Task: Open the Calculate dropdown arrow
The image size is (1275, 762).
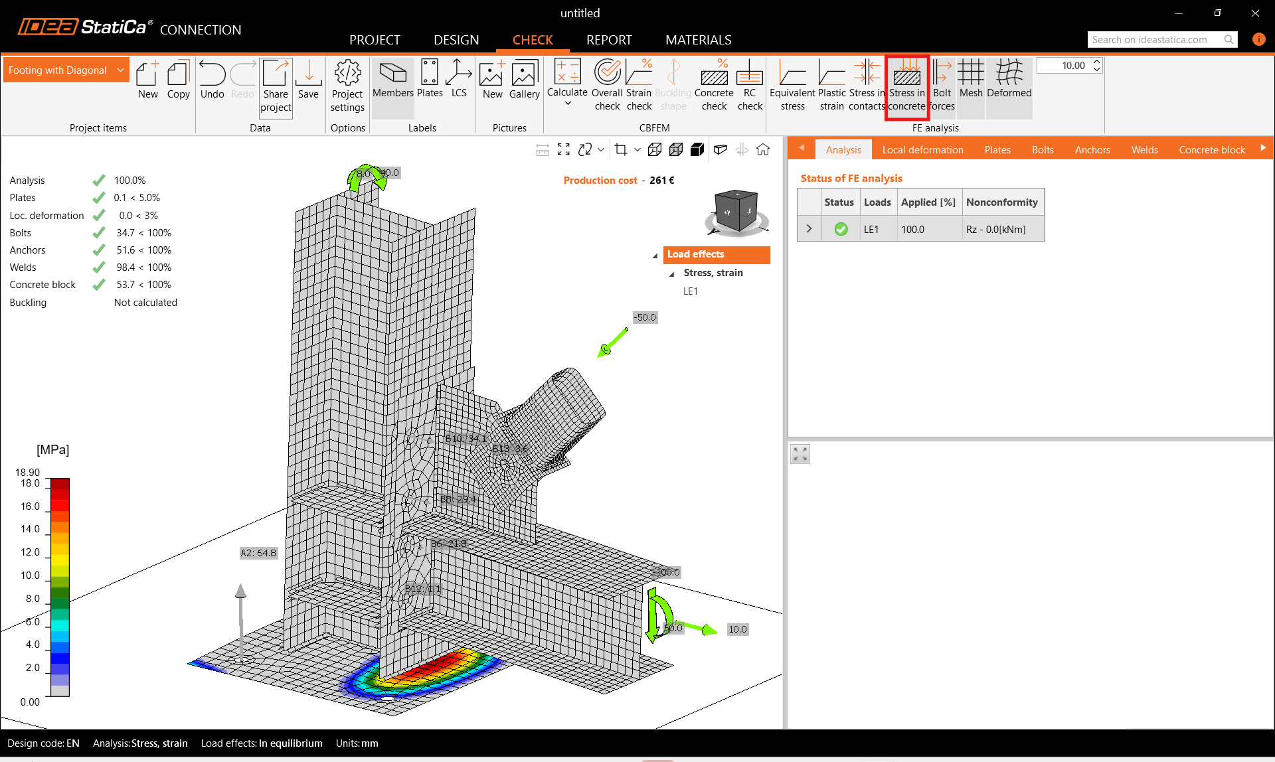Action: 568,104
